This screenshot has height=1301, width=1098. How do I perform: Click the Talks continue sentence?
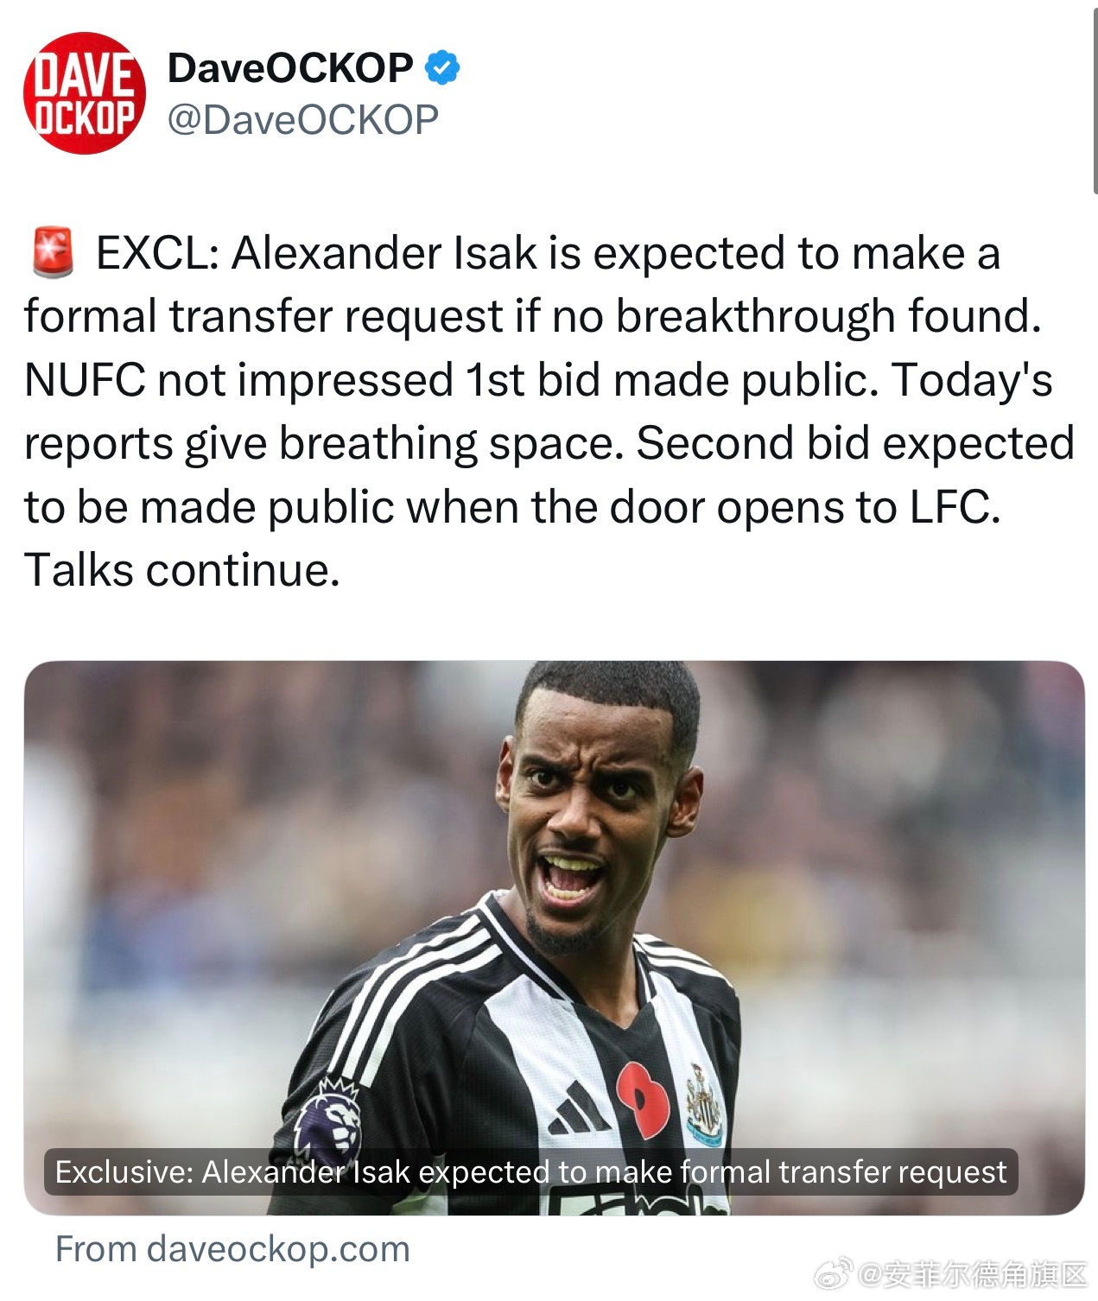(x=182, y=570)
